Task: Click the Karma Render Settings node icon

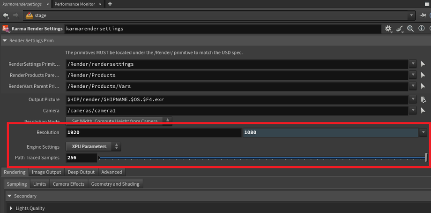Action: coord(6,29)
